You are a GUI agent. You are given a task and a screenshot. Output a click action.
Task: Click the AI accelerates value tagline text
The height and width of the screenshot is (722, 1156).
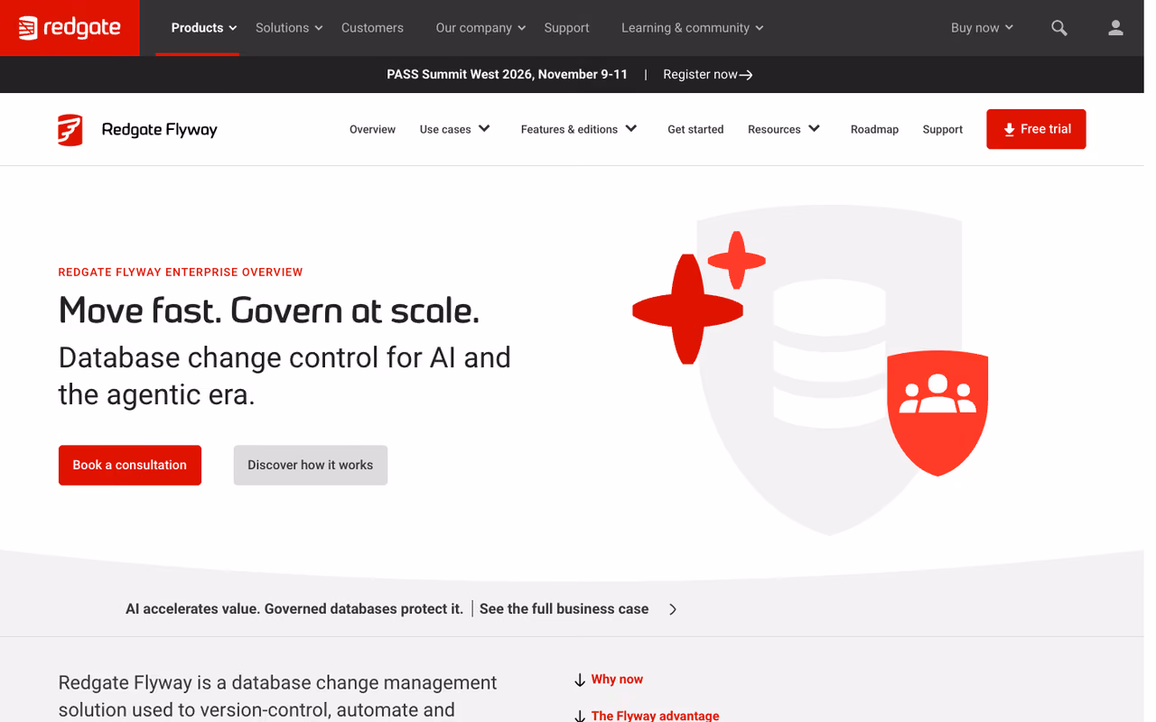pos(294,609)
